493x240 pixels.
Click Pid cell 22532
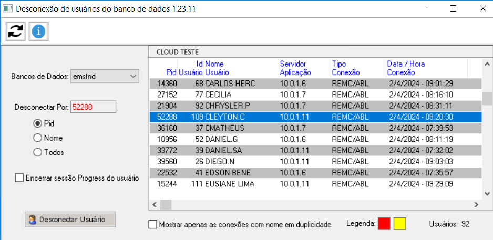pos(167,173)
